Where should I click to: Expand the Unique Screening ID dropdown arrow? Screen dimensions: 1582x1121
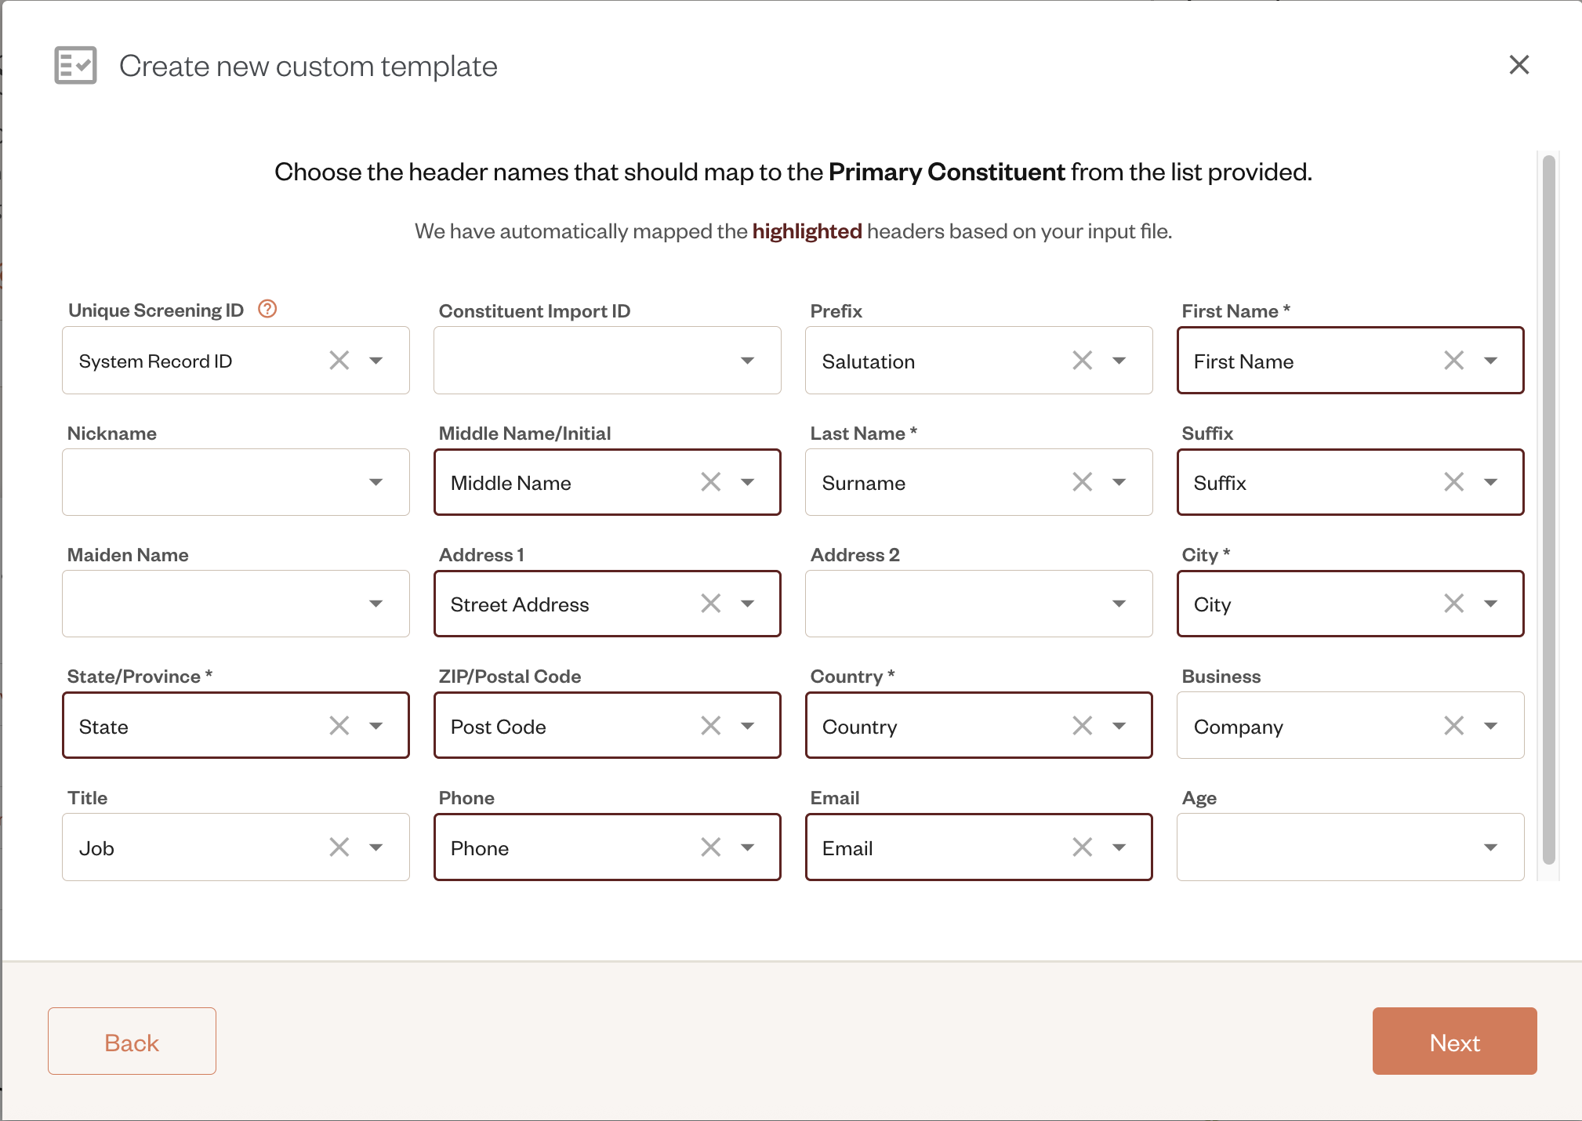pyautogui.click(x=376, y=361)
